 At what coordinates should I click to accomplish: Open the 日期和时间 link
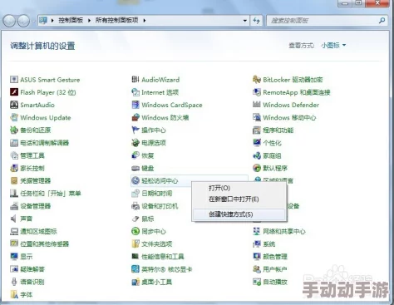(157, 194)
